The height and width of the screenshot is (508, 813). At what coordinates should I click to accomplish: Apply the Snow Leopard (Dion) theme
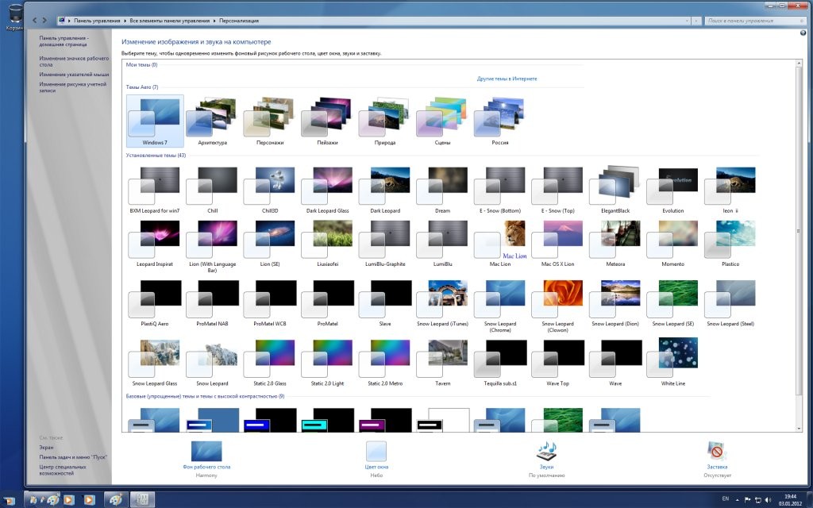click(615, 303)
